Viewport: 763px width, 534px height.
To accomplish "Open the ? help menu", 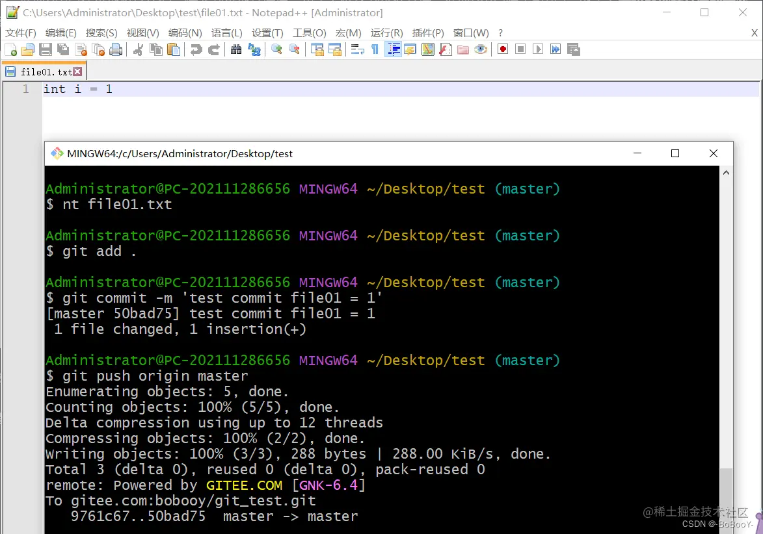I will point(500,33).
